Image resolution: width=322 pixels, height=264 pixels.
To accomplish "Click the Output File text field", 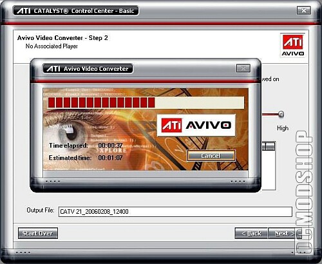I will 175,212.
